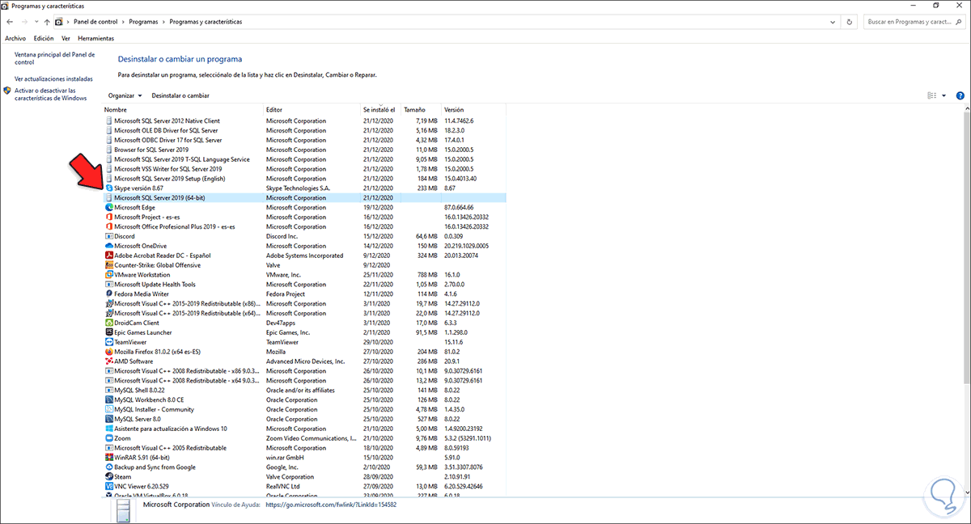Click the vertical scrollbar of programs list
The width and height of the screenshot is (971, 524).
(966, 247)
